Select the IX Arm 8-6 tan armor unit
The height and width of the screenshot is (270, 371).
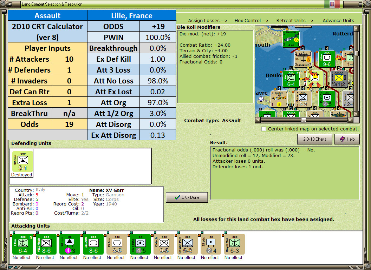(x=117, y=244)
